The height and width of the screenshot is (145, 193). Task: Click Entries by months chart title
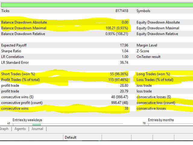tap(161, 120)
